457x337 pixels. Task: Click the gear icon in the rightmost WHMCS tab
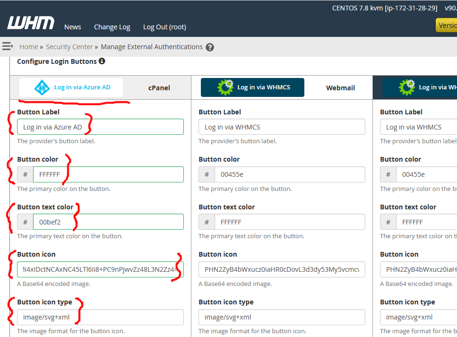click(x=407, y=87)
